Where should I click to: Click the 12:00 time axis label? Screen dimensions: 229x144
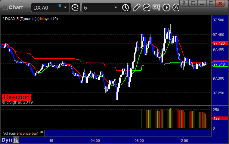184,141
